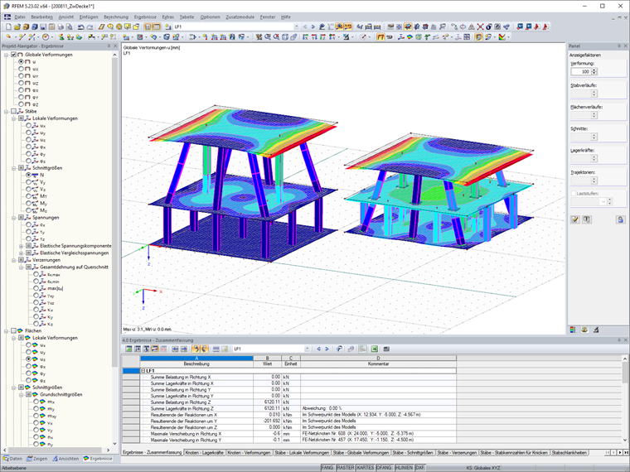The height and width of the screenshot is (472, 630).
Task: Collapse the Schnittgrößen node under Stäbe
Action: [x=13, y=168]
